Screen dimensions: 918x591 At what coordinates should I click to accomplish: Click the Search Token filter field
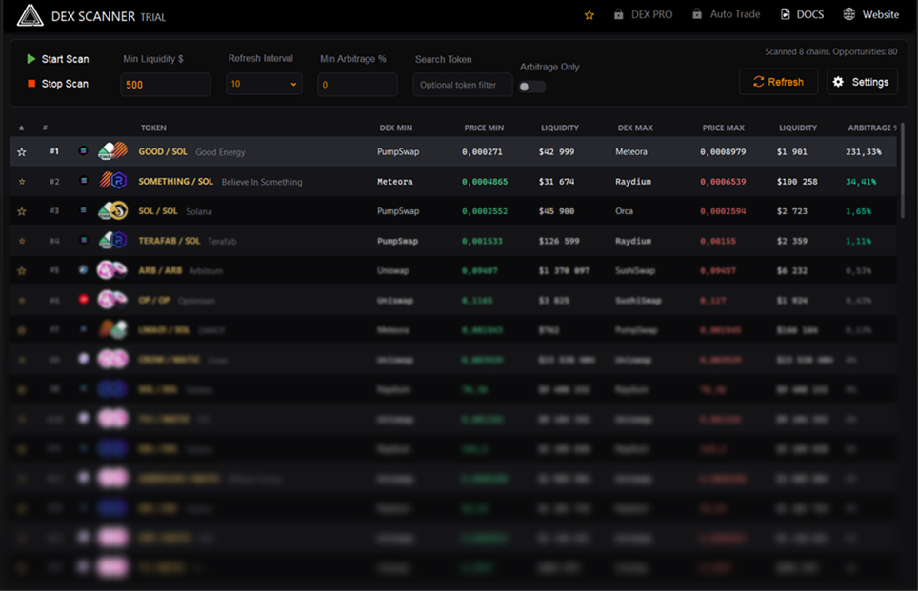pos(462,85)
